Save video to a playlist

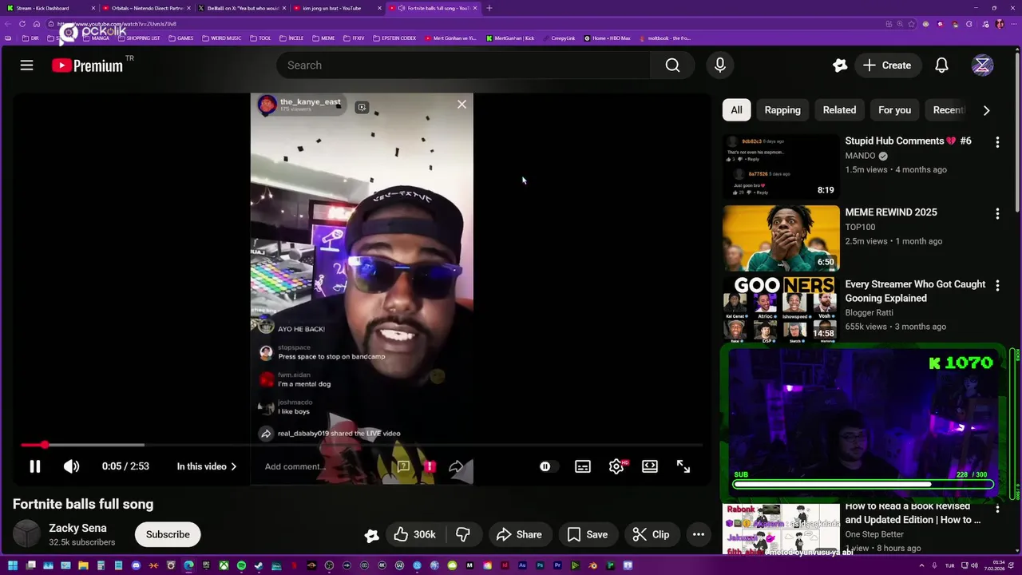pyautogui.click(x=588, y=534)
